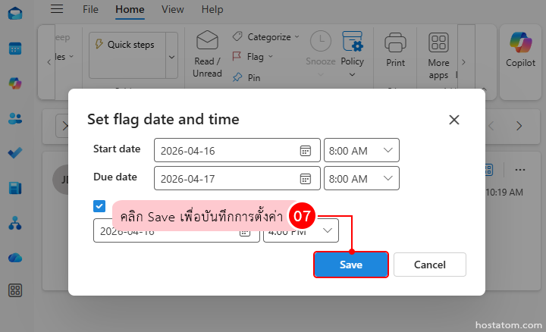
Task: Uncheck the reminder checkbox
Action: (99, 206)
